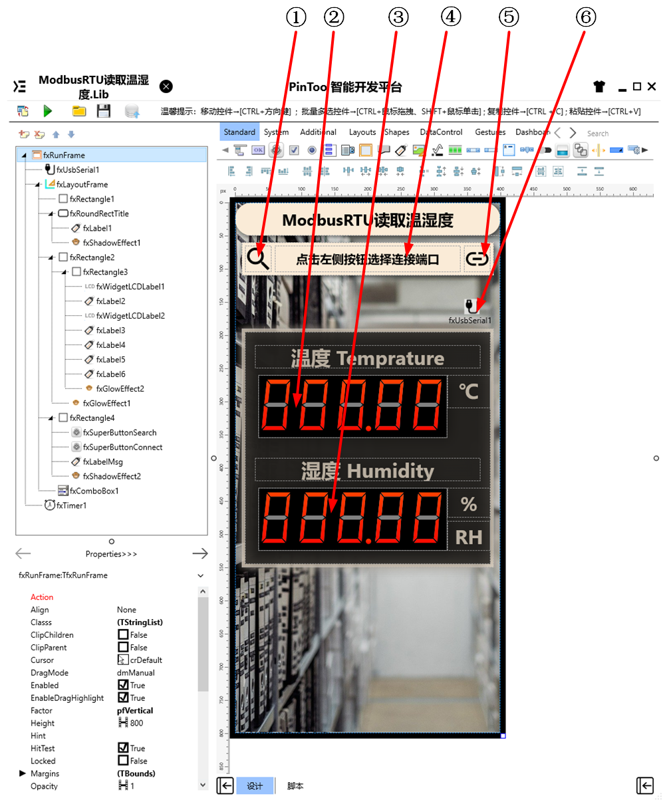Pick the green progress bar component in palette
Screen dimensions: 667x804
455,150
